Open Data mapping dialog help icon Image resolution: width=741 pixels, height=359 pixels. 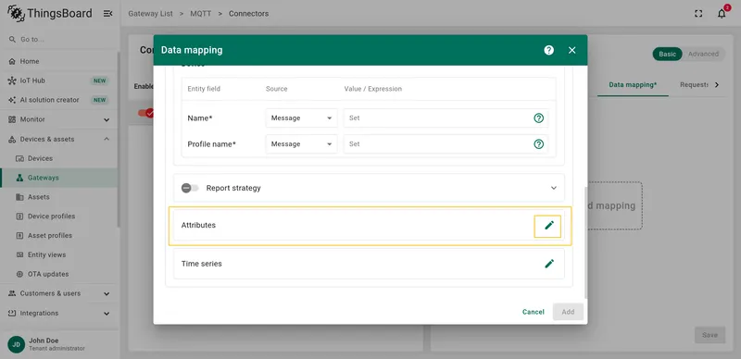pos(548,50)
